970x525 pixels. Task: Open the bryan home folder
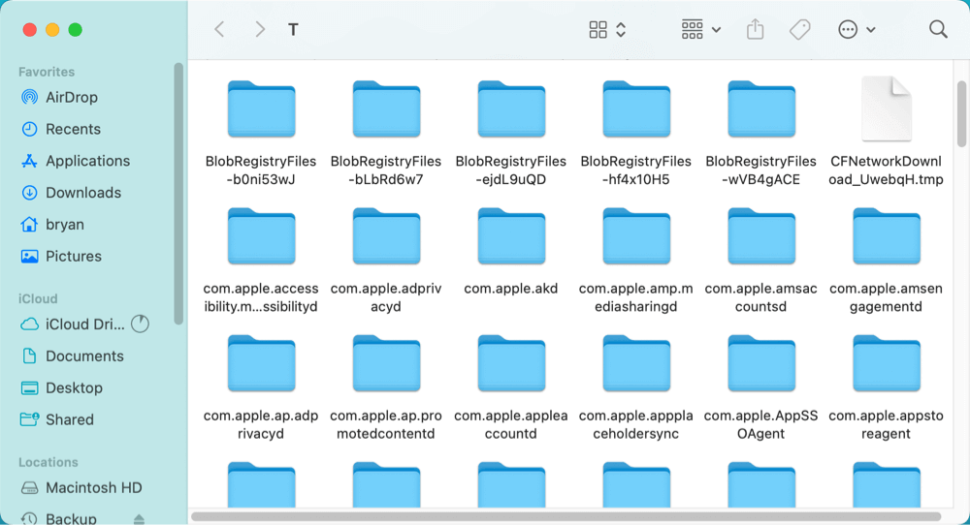[x=64, y=224]
